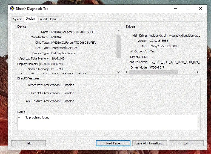Click the Next Page button
211x154 pixels.
[x=113, y=143]
